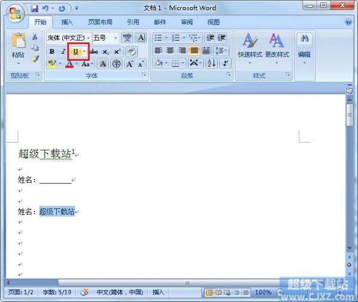Image resolution: width=358 pixels, height=302 pixels.
Task: Align text left
Action: (158, 51)
